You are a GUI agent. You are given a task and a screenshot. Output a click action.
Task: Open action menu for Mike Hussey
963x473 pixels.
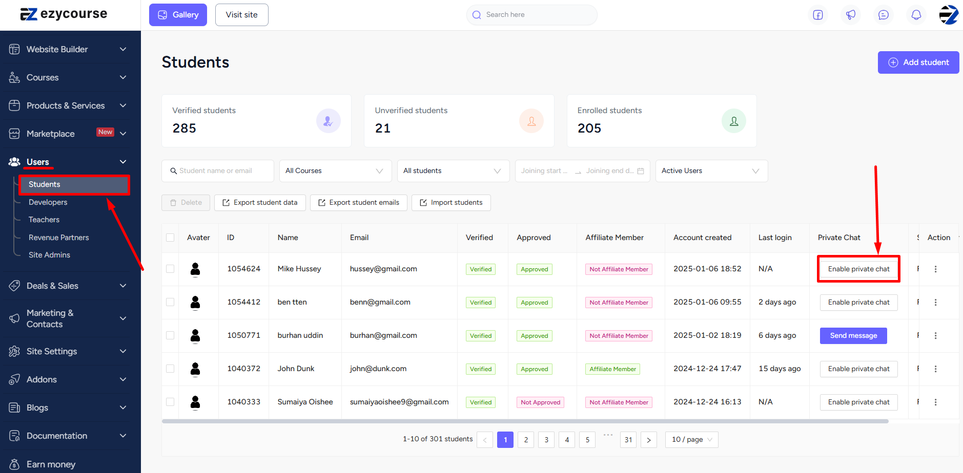coord(935,269)
